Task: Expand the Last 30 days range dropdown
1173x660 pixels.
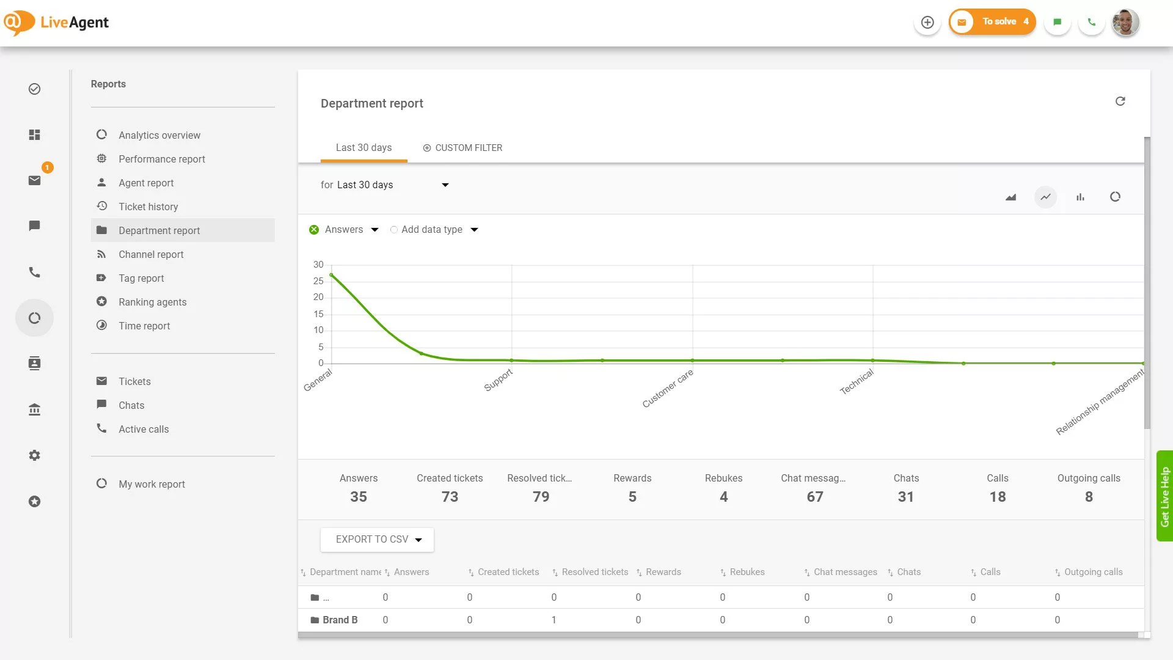Action: (445, 185)
